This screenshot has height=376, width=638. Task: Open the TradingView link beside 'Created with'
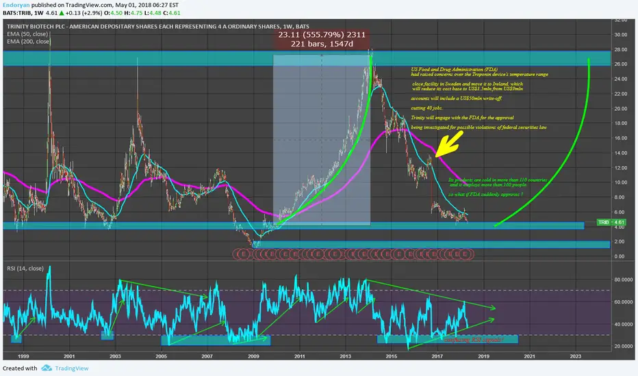(x=72, y=368)
